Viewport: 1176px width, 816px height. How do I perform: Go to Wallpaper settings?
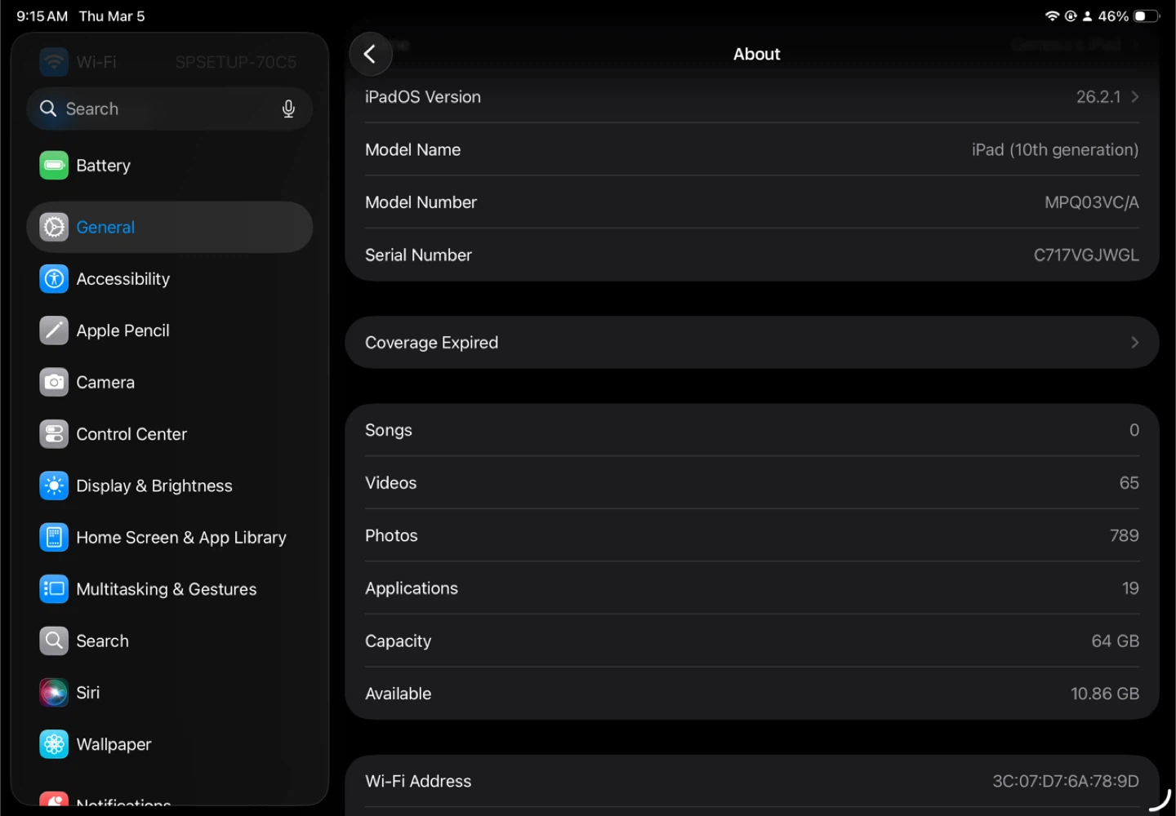[x=170, y=744]
